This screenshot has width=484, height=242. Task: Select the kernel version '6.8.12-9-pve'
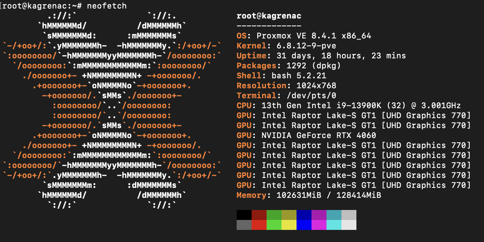pos(307,46)
